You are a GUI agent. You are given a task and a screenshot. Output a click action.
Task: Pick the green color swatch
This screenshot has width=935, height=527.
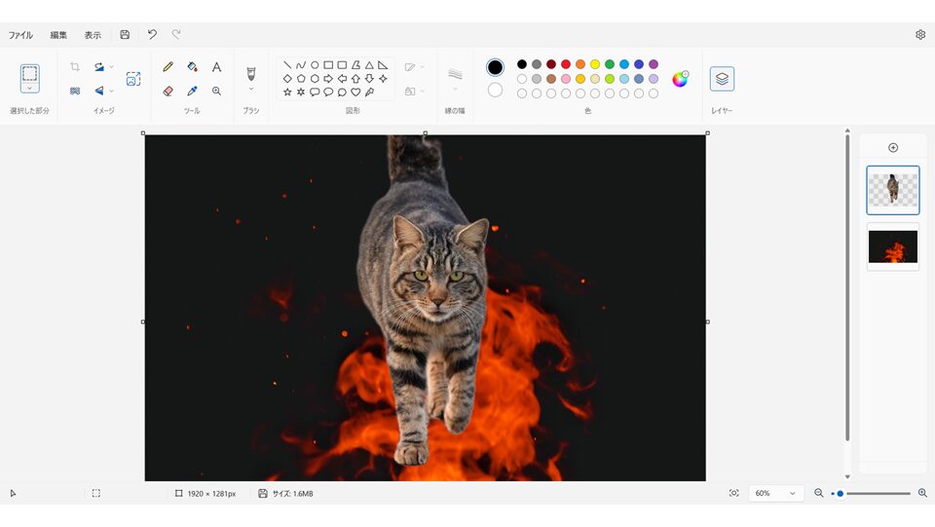[610, 64]
